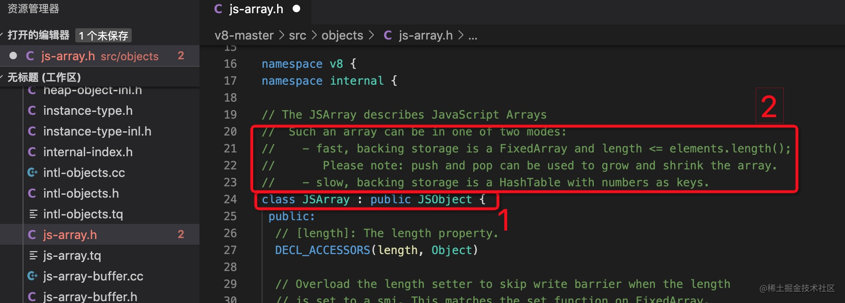Click line number 24 in gutter

[230, 199]
